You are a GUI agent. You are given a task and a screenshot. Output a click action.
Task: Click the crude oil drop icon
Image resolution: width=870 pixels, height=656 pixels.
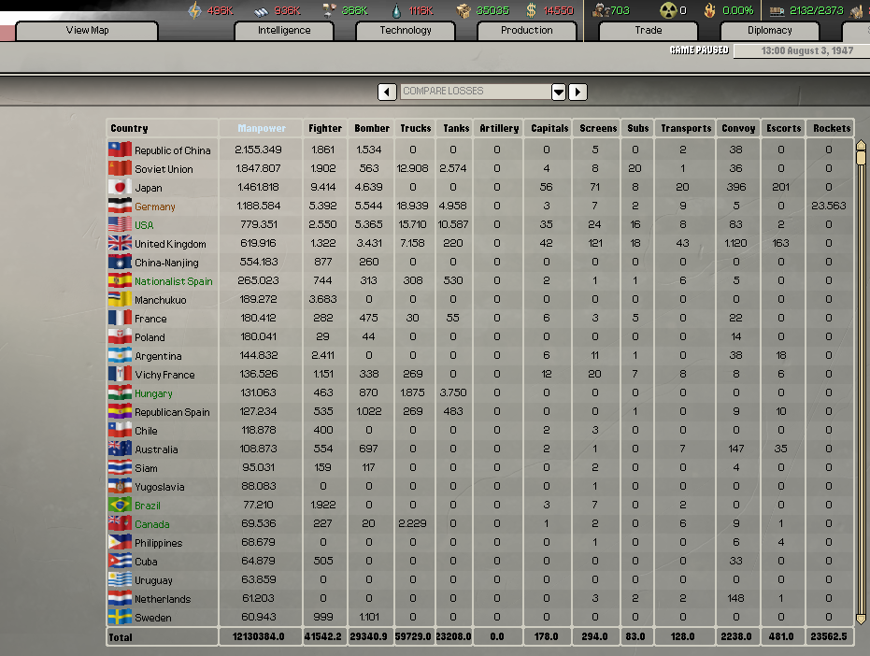pos(396,10)
